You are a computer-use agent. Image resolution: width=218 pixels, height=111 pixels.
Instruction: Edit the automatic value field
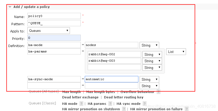tap(111, 79)
